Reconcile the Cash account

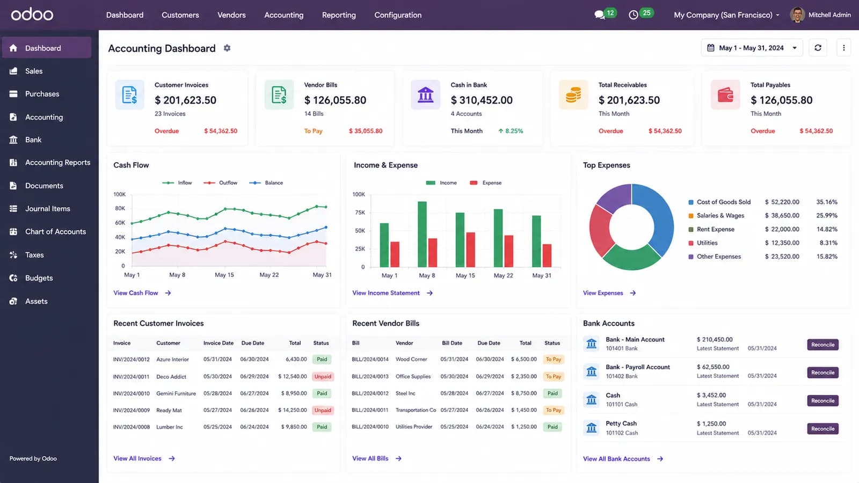[822, 401]
